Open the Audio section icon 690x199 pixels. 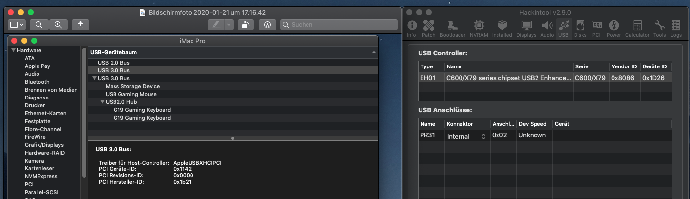click(547, 28)
